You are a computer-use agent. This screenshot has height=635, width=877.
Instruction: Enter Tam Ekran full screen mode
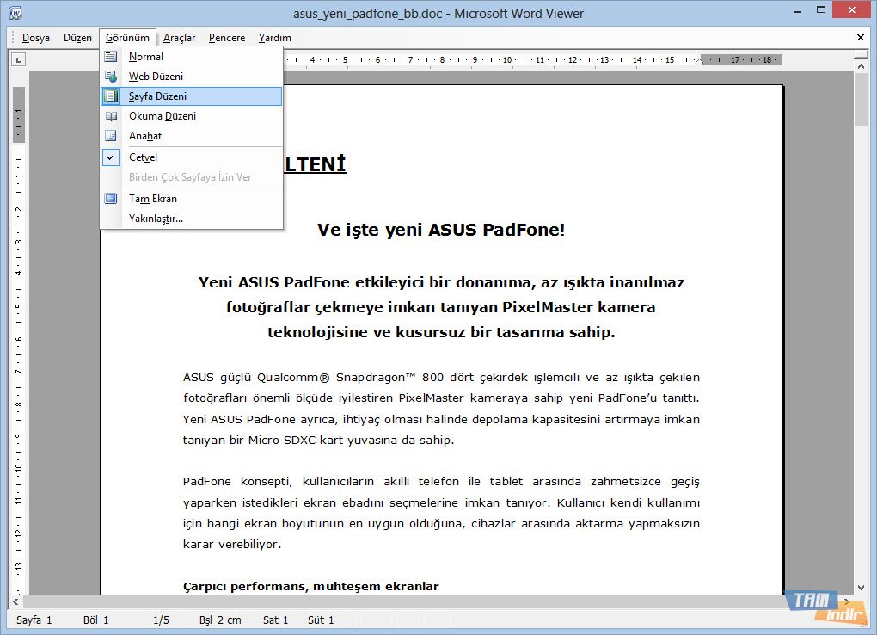[191, 199]
